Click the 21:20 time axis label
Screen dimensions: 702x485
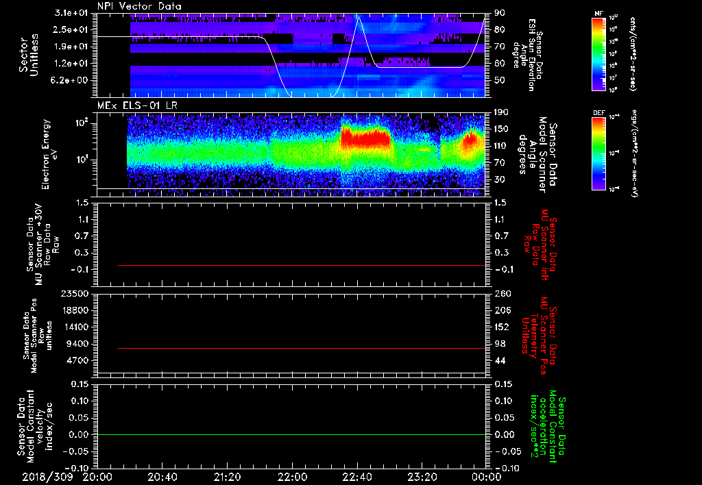tap(227, 477)
